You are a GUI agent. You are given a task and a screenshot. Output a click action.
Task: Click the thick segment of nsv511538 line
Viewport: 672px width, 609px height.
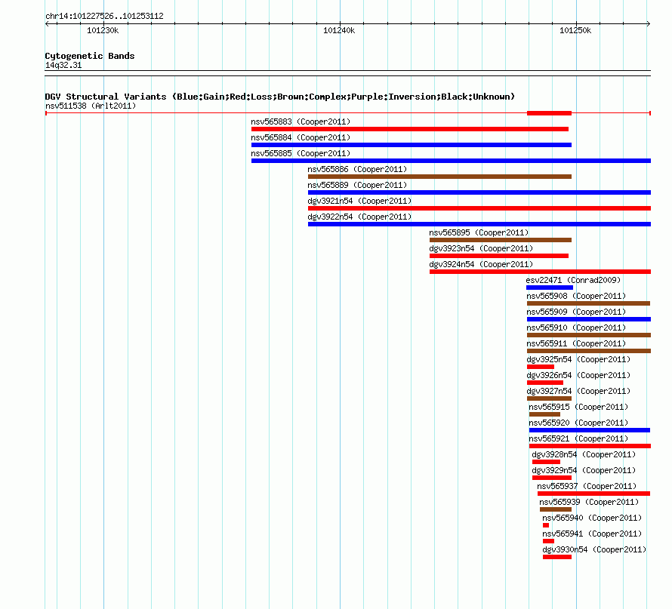click(x=549, y=113)
